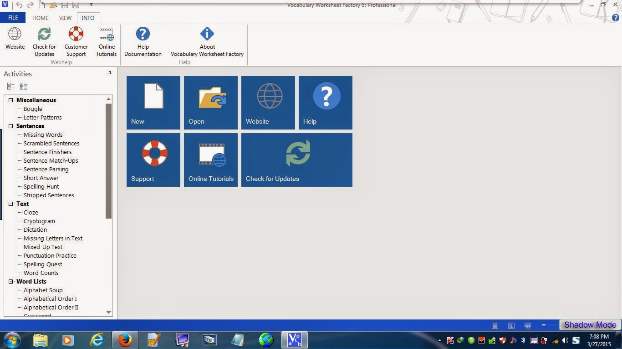Select Alphabetical Order I activity
Image resolution: width=622 pixels, height=349 pixels.
[x=50, y=299]
